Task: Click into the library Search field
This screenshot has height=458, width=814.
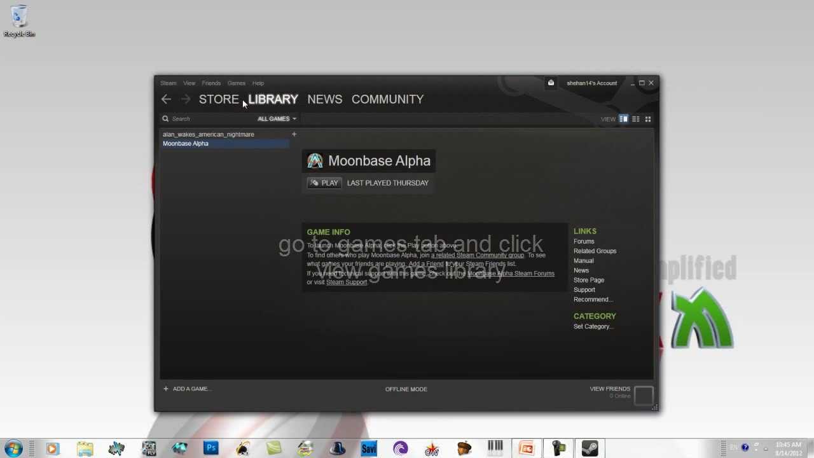Action: [207, 119]
